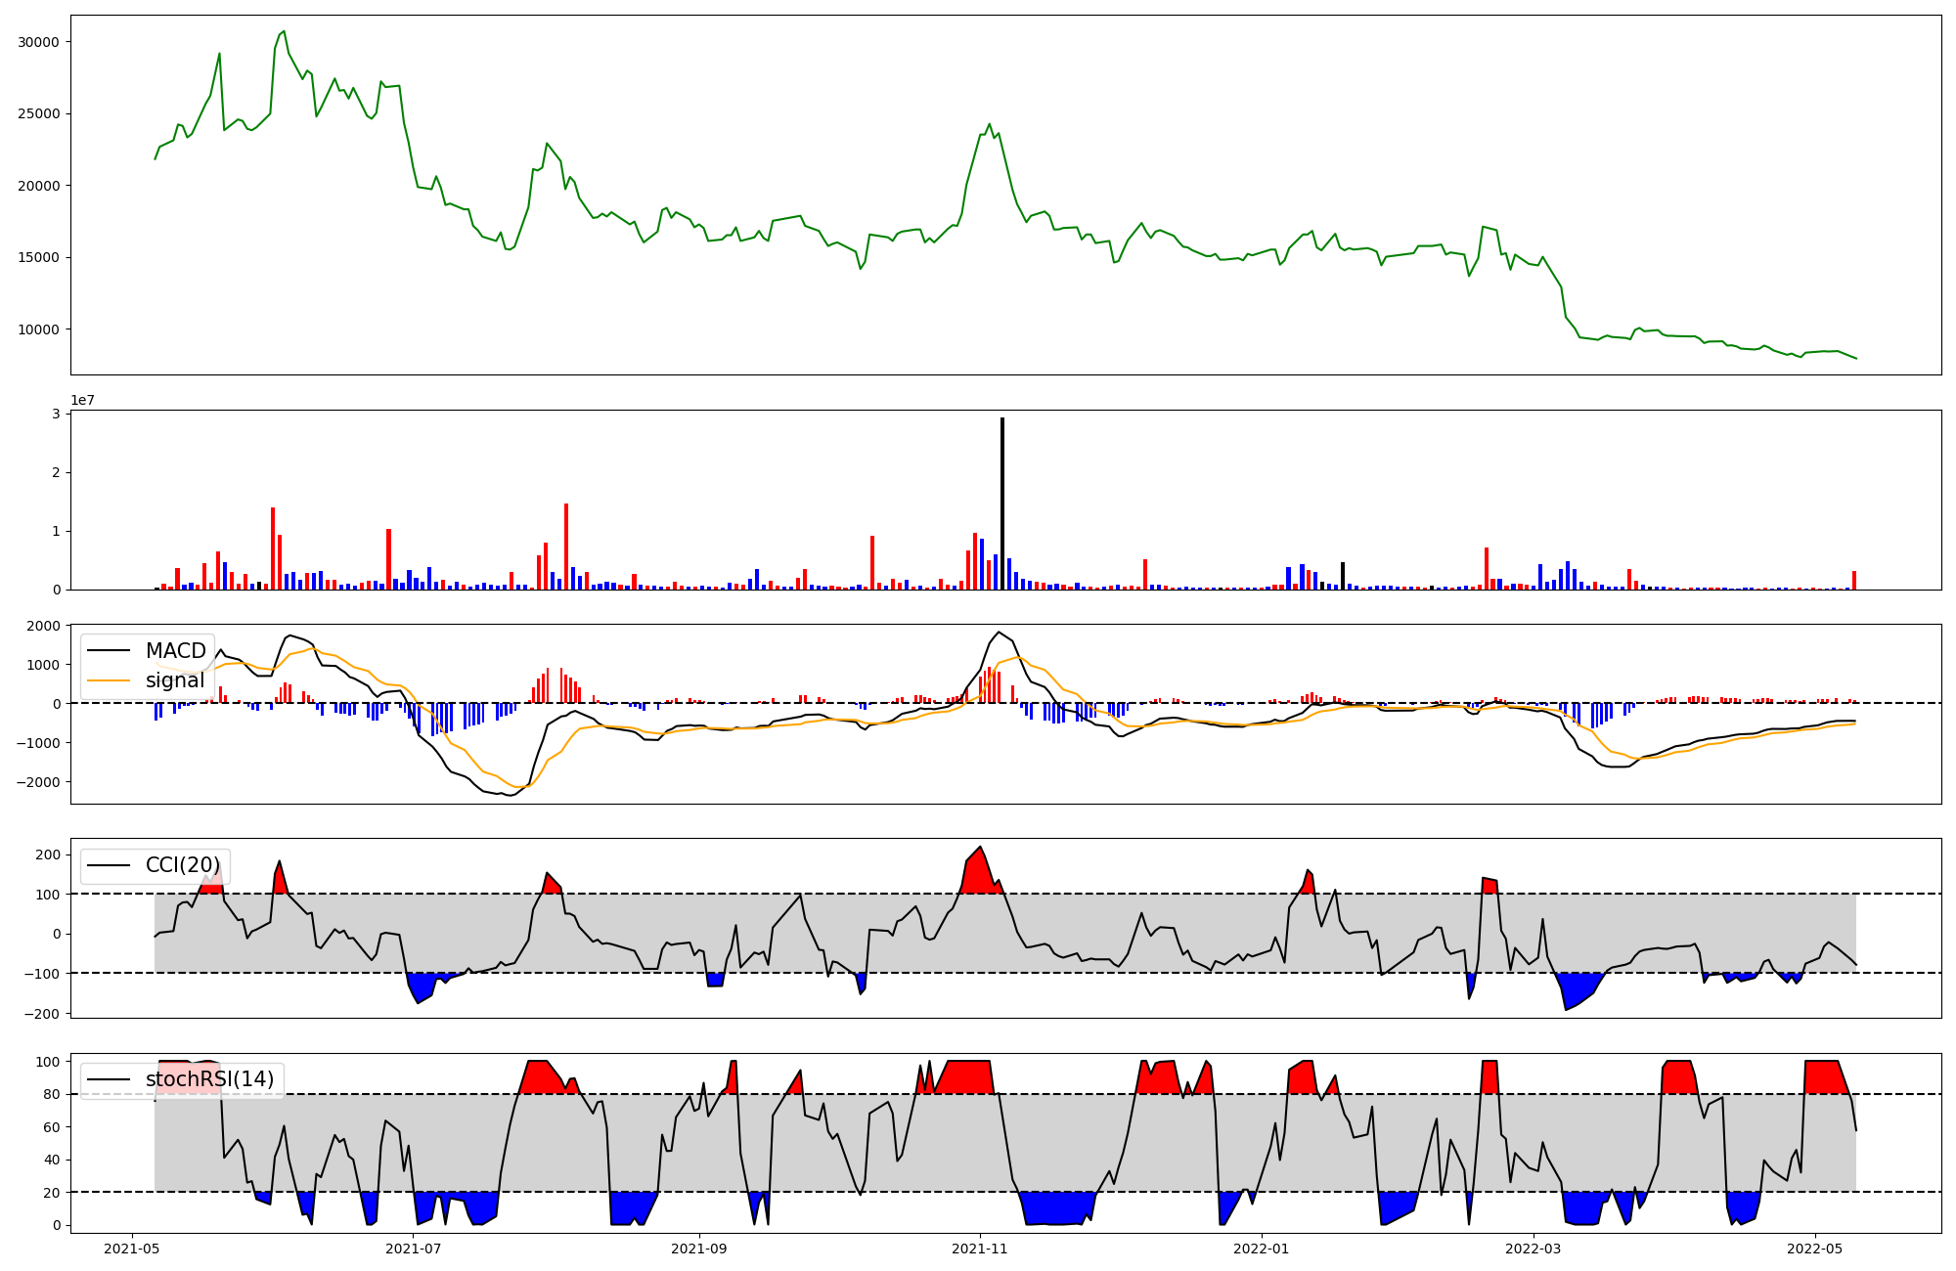
Task: Click the 2022-01 x-axis date label
Action: point(1262,1249)
